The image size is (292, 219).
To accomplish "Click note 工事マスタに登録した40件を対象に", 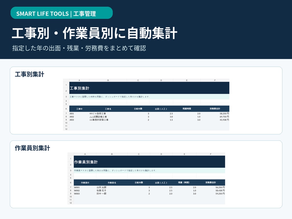I will pos(149,97).
